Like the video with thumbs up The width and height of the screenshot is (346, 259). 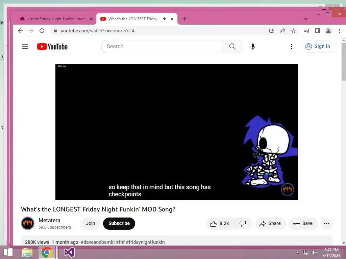220,224
